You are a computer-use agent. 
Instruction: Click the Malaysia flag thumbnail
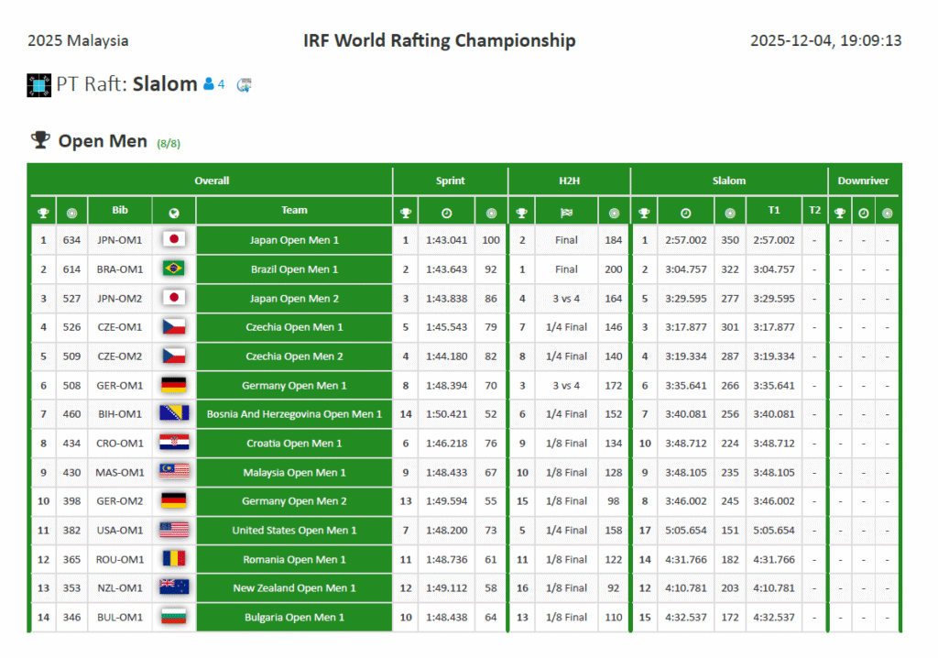click(x=174, y=472)
